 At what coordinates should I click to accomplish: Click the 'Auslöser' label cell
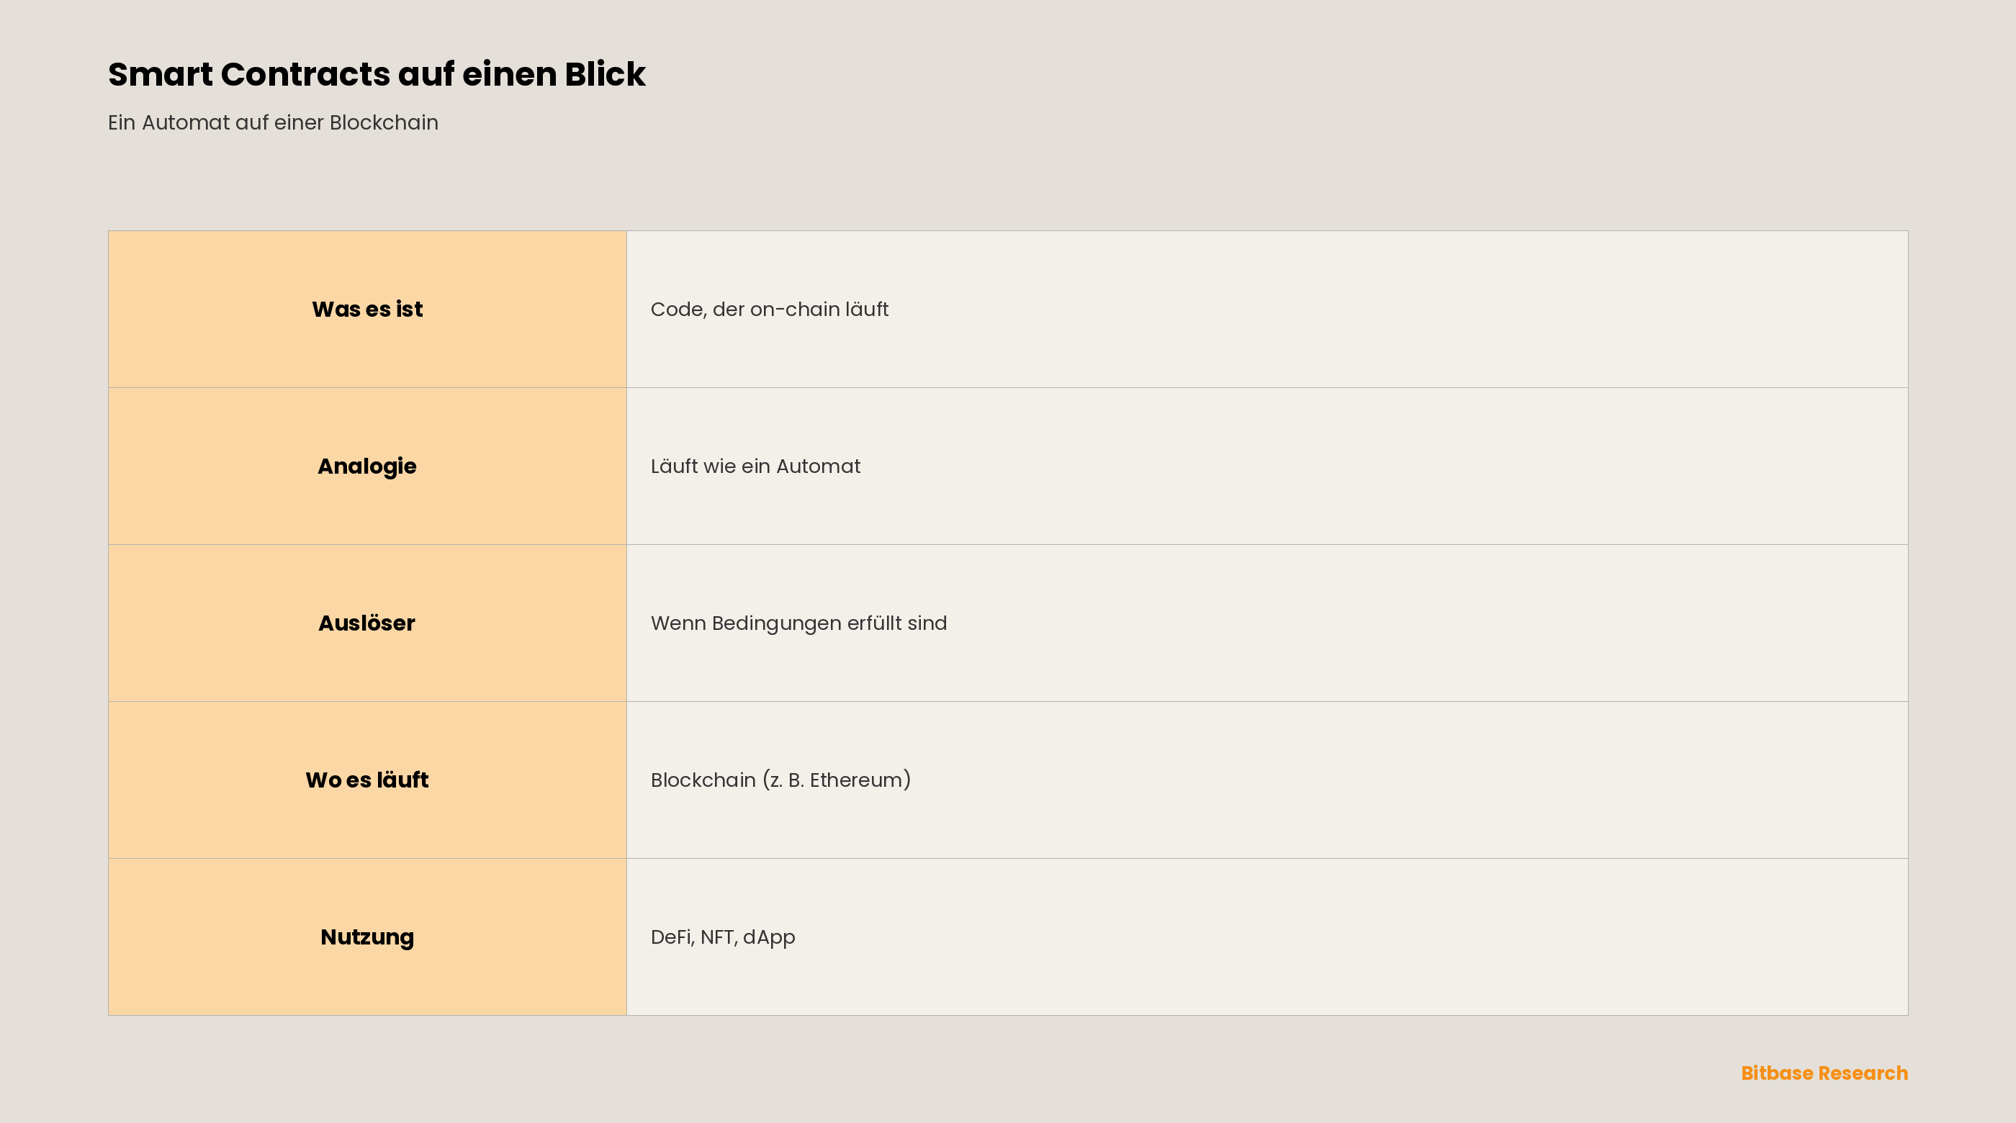click(367, 623)
